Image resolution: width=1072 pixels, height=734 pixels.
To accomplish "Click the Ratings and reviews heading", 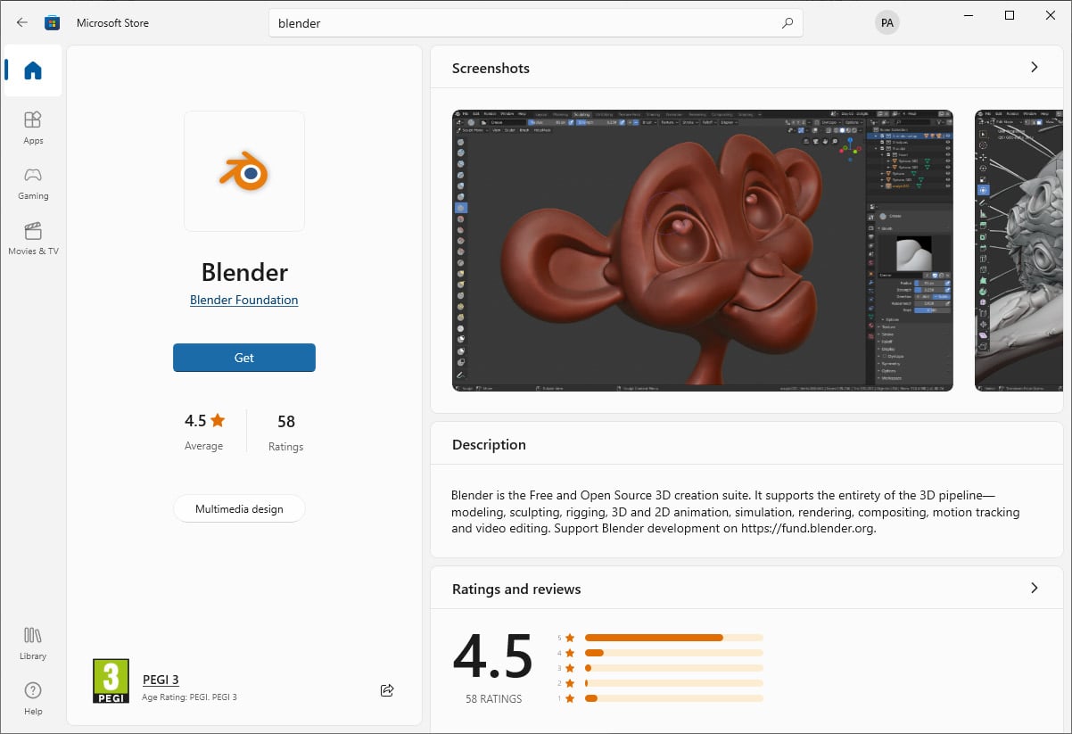I will [x=516, y=589].
